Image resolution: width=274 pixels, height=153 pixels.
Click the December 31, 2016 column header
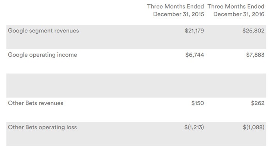[239, 14]
